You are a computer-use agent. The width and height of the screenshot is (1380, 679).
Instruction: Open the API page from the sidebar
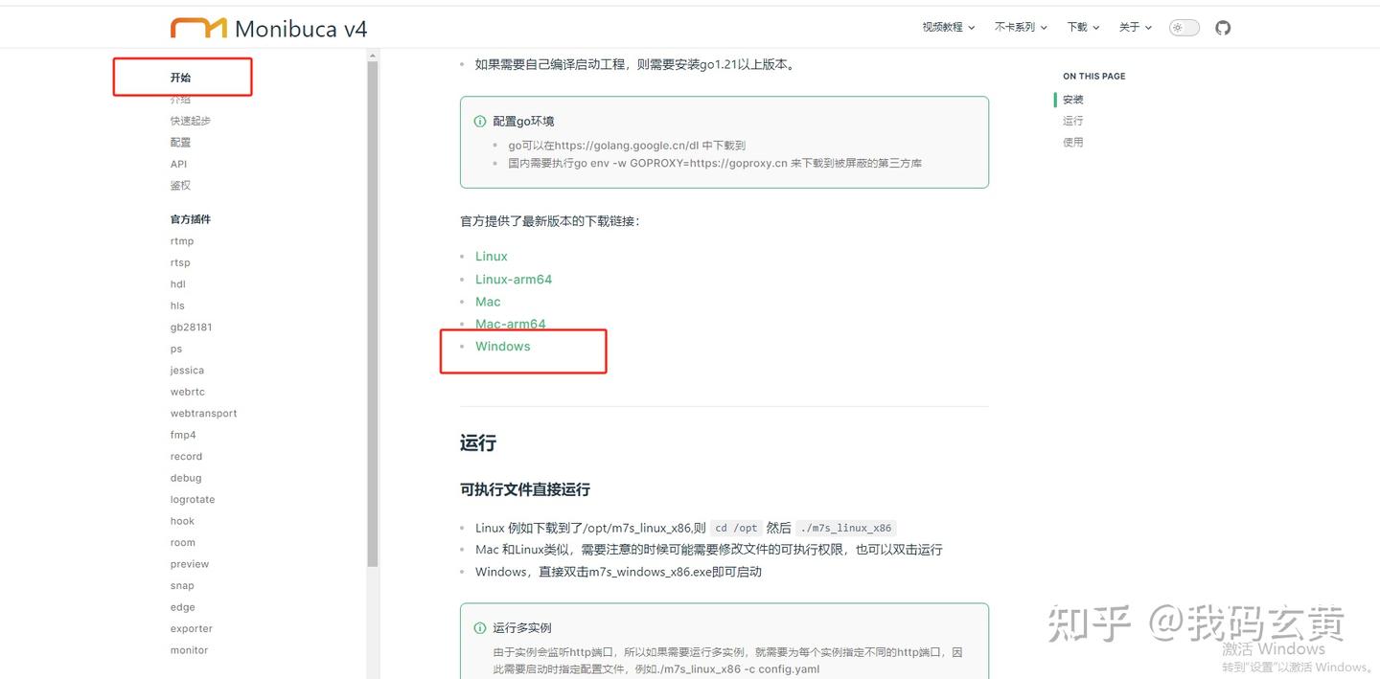coord(177,163)
